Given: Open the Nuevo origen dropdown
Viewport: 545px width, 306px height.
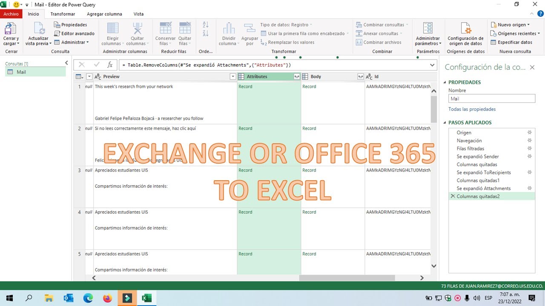Looking at the screenshot, I should tap(510, 25).
